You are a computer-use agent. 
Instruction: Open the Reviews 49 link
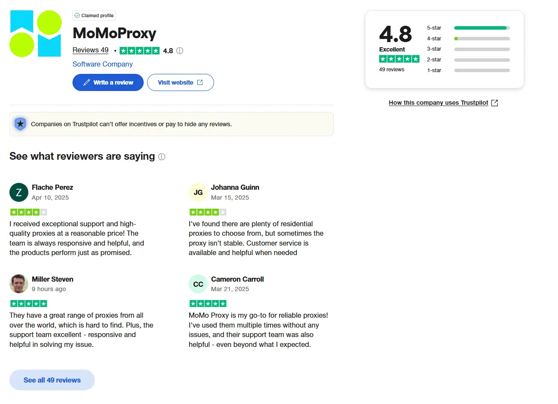click(90, 50)
